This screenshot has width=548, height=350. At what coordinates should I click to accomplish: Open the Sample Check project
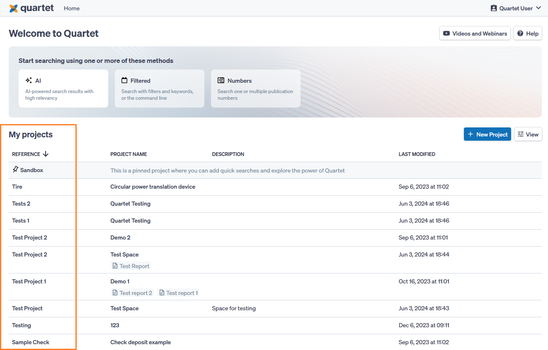31,342
